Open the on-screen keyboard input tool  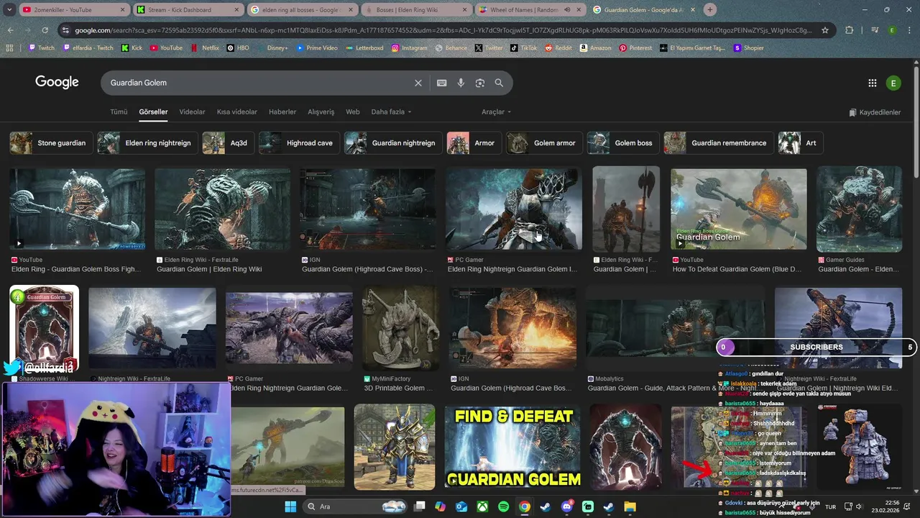(442, 83)
